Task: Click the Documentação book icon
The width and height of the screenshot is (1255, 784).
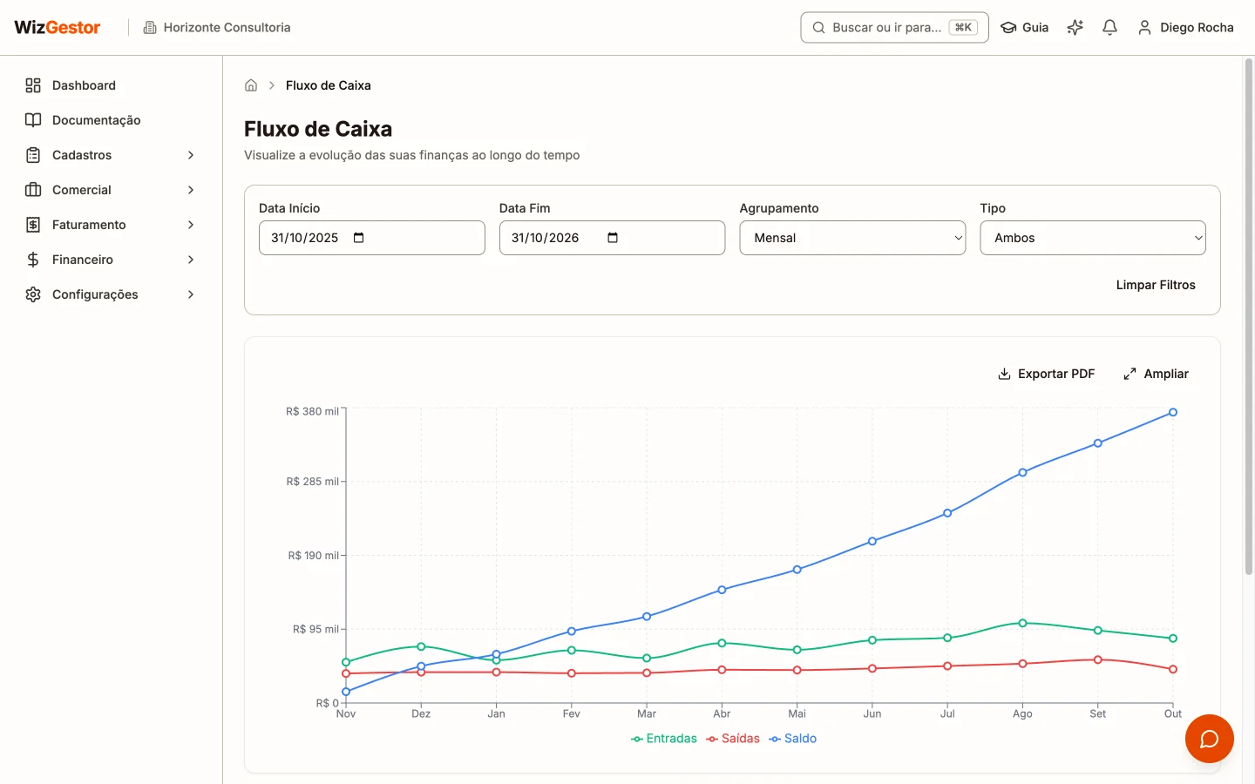Action: [x=33, y=120]
